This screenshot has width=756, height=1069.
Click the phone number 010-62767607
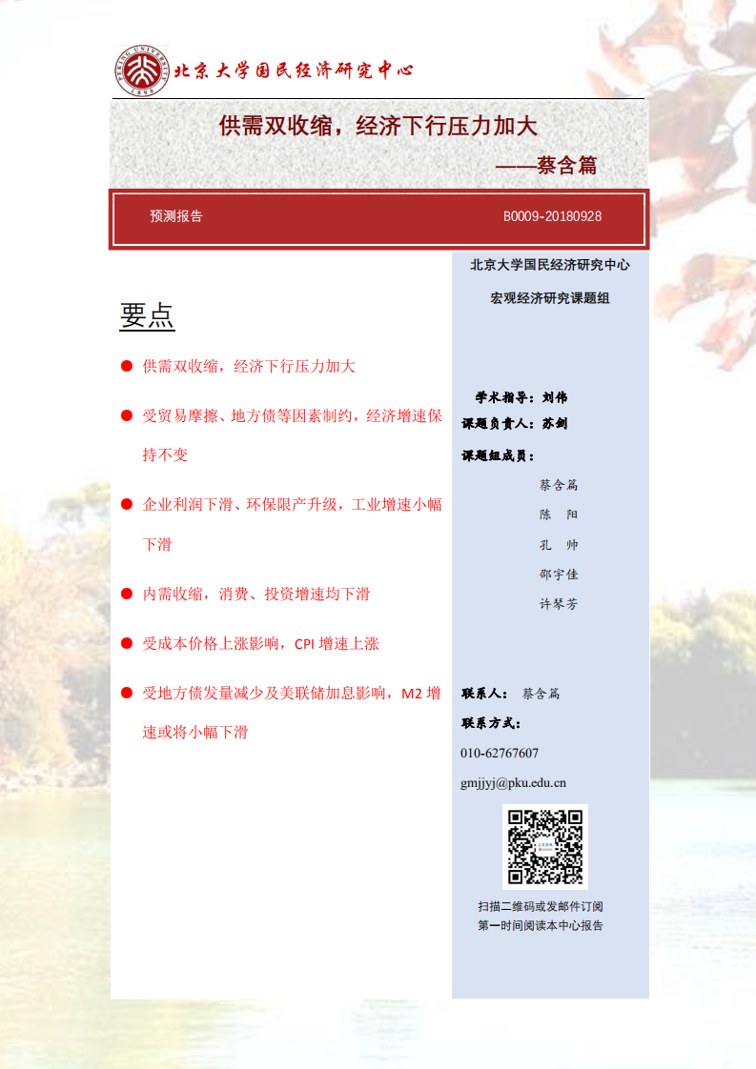[500, 754]
